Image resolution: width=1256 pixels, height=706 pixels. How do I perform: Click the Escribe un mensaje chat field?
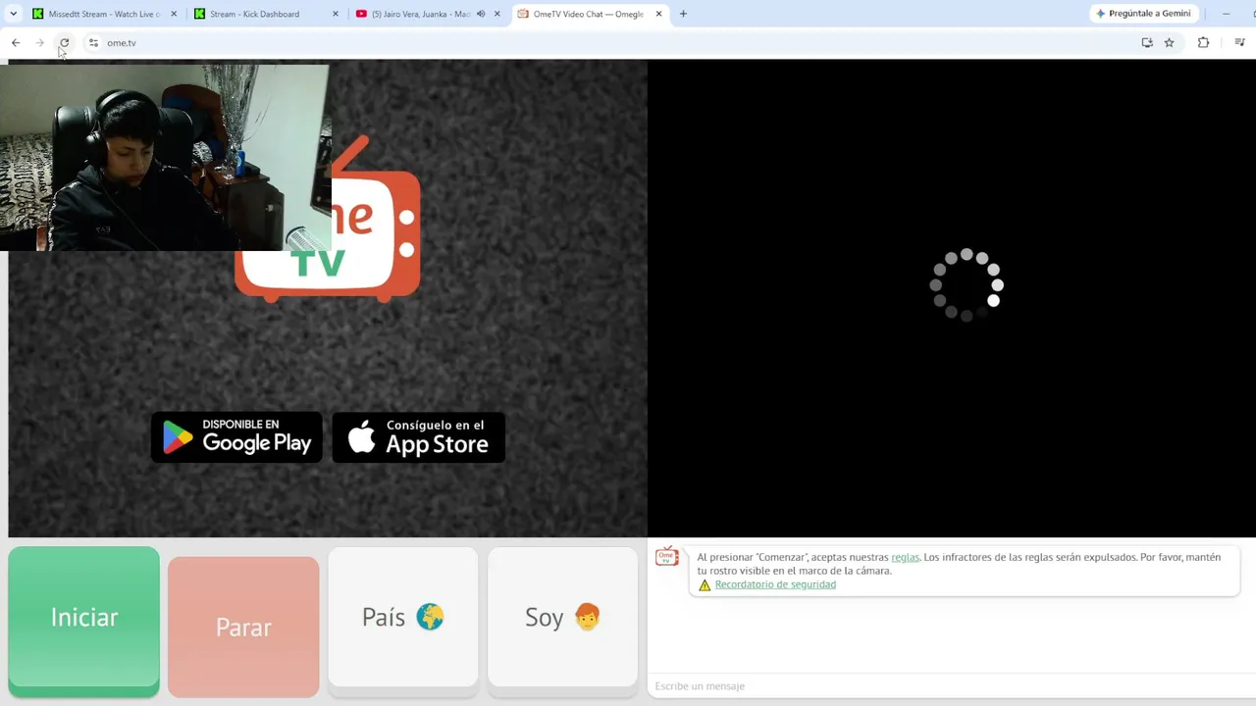(x=950, y=686)
